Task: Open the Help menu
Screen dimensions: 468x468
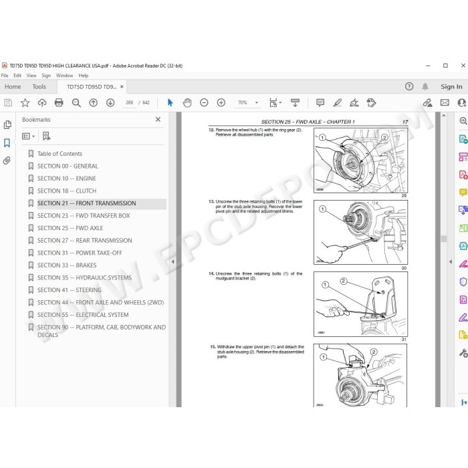Action: click(x=84, y=76)
